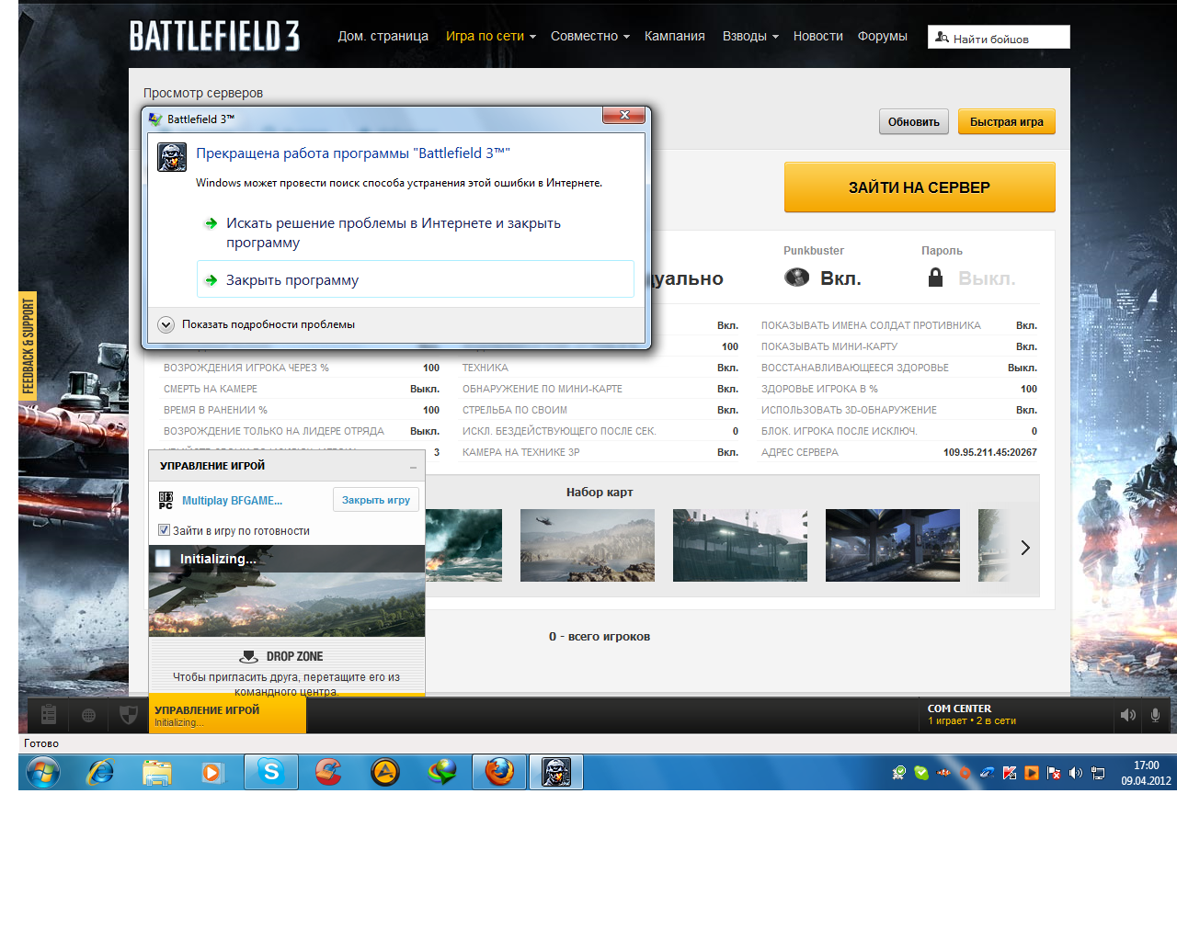Open the Campaign menu item
1177x941 pixels.
tap(674, 36)
